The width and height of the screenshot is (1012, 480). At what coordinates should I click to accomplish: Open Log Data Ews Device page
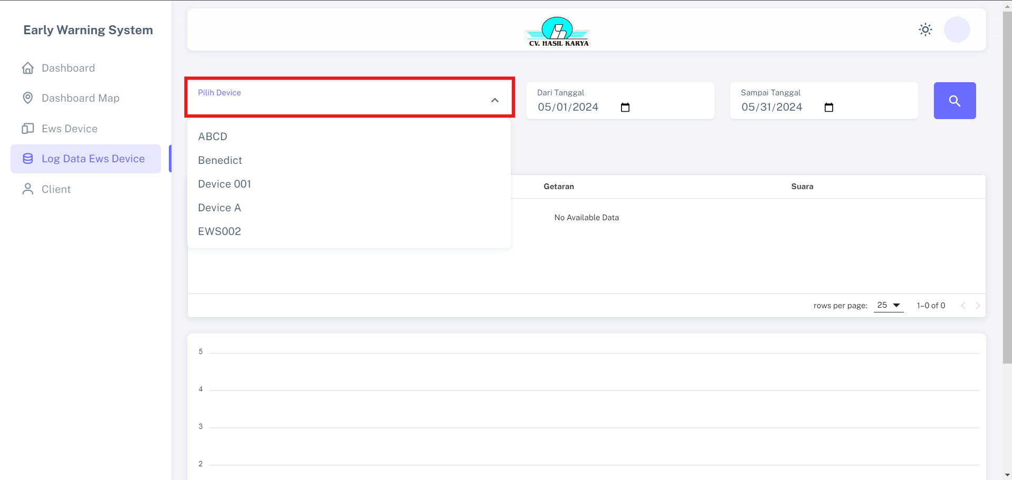coord(93,159)
